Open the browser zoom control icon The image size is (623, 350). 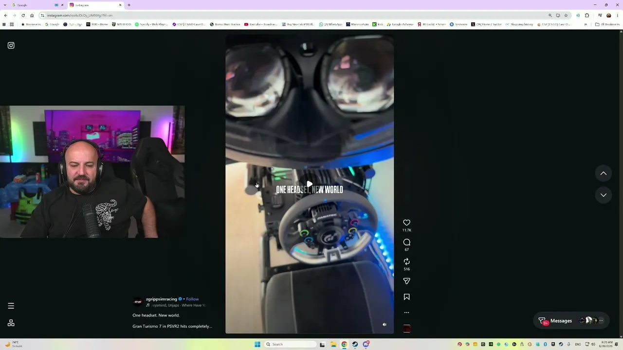[550, 16]
